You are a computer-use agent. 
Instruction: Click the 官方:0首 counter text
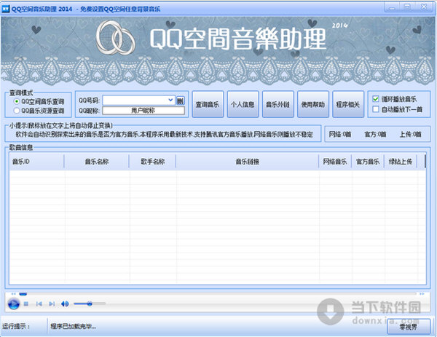tap(375, 134)
